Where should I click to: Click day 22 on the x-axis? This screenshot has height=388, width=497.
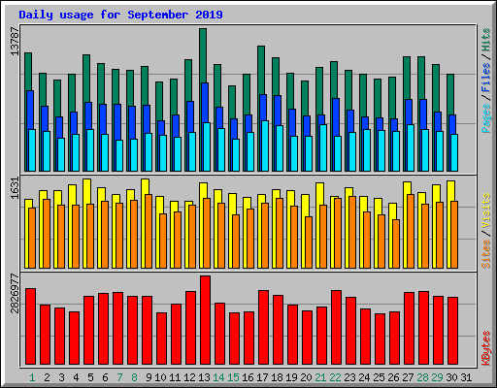[335, 377]
